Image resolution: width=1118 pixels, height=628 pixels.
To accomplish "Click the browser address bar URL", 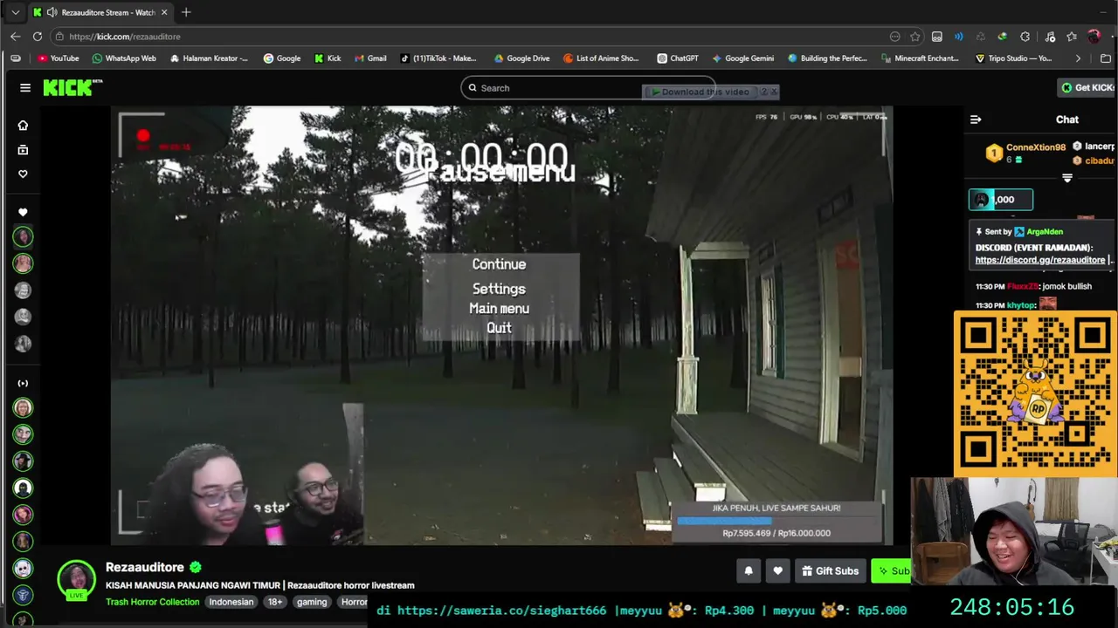I will 125,37.
